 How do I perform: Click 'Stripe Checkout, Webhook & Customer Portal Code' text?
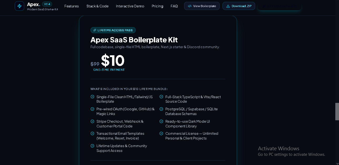point(120,124)
